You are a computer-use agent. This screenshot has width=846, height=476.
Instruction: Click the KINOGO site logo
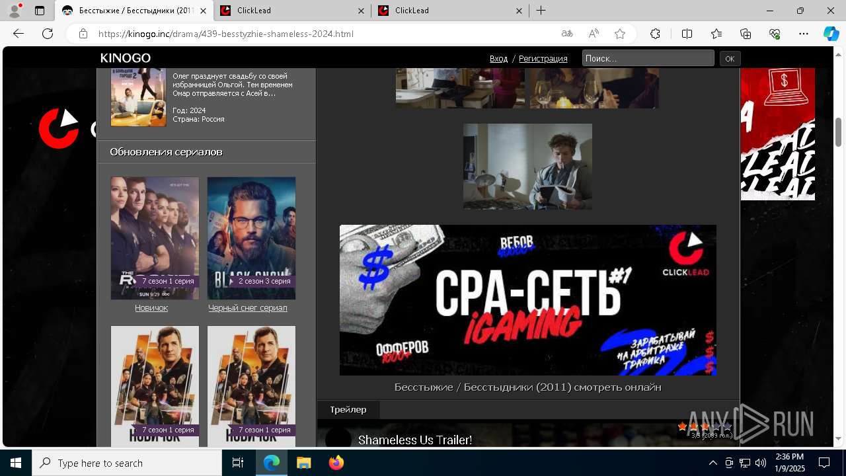coord(126,58)
